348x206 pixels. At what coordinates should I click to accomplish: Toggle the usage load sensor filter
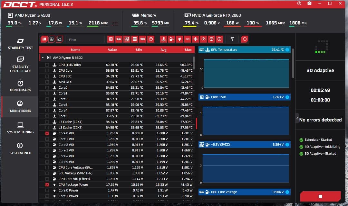tap(211, 39)
